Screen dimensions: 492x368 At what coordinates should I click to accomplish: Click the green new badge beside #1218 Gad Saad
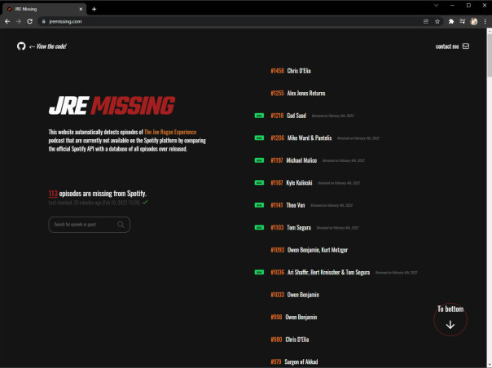pyautogui.click(x=259, y=116)
